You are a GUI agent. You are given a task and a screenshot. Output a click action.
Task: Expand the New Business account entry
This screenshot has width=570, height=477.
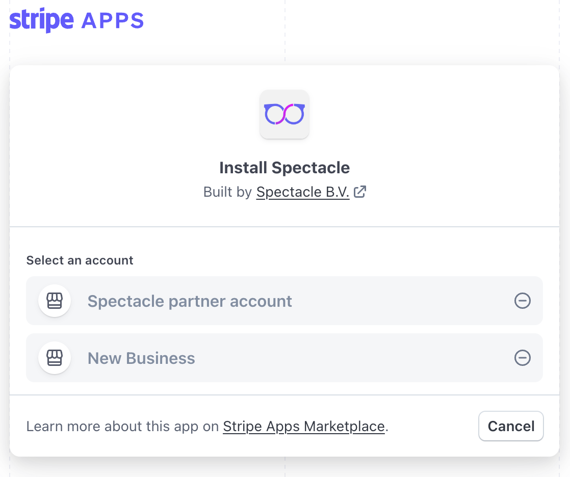[284, 358]
